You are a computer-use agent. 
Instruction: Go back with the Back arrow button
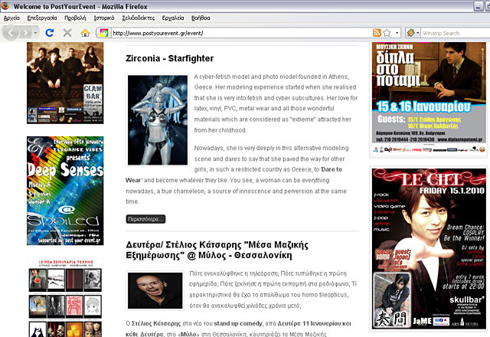coord(11,32)
